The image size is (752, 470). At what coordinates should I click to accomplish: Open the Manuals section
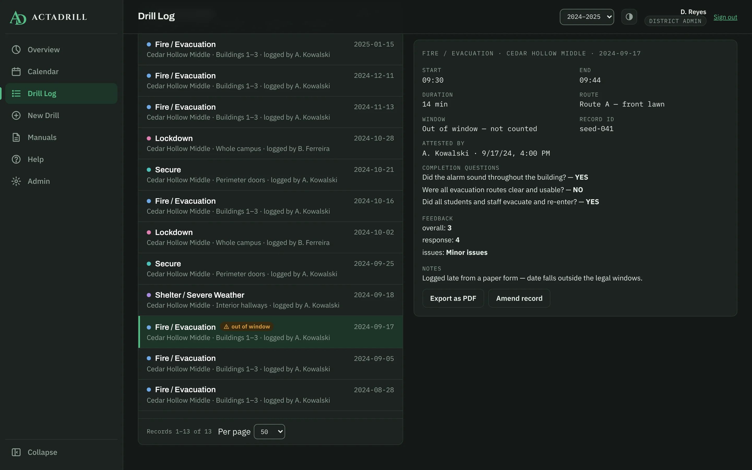tap(62, 137)
